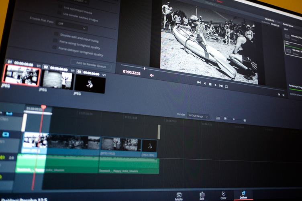This screenshot has height=201, width=302.
Task: Stop playback in the viewer
Action: click(210, 84)
